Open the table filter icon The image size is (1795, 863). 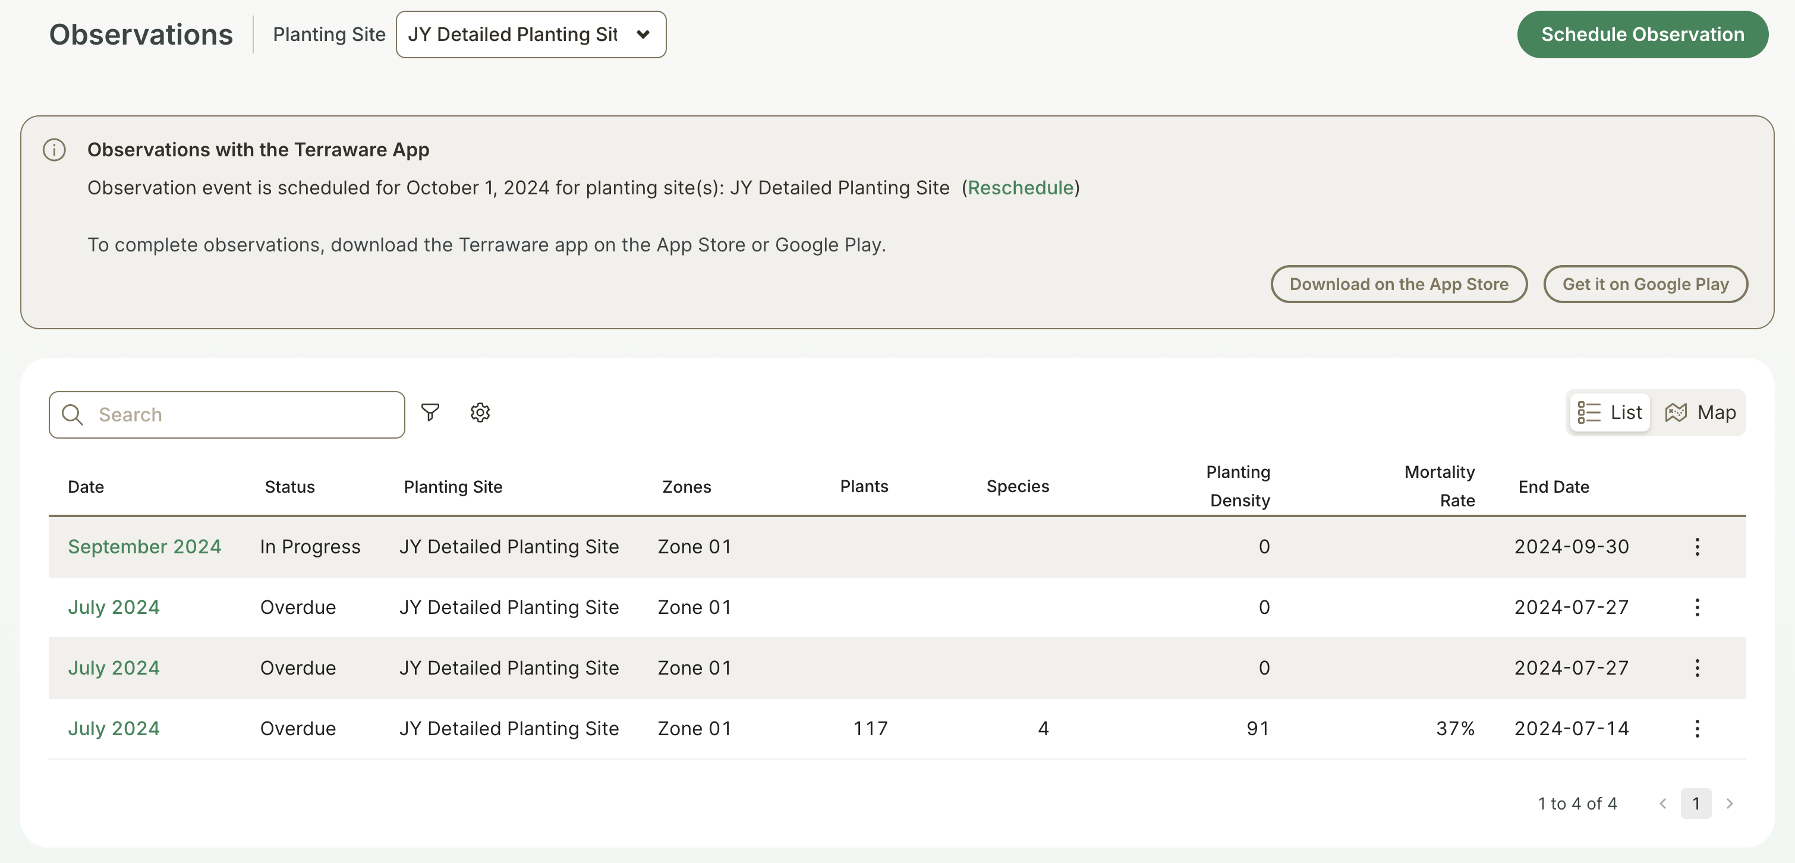[430, 412]
